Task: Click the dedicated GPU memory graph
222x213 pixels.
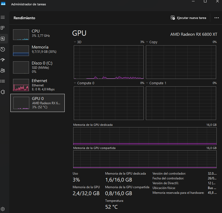Action: 145,136
